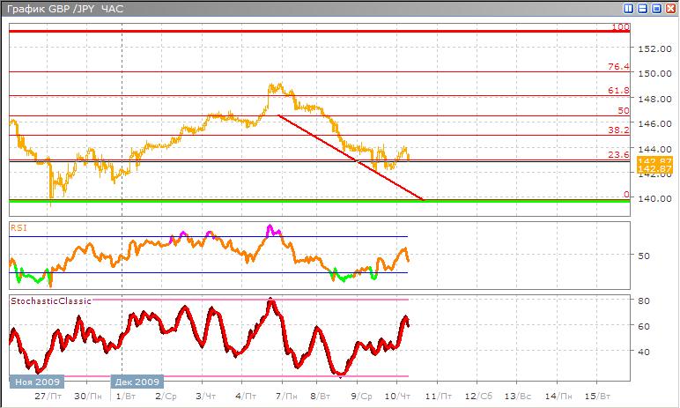Click the StochasticClassic indicator label
This screenshot has width=680, height=408.
coord(42,301)
